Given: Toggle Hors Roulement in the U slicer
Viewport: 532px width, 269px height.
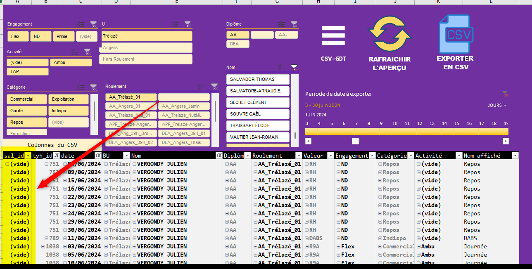Looking at the screenshot, I should pos(147,59).
